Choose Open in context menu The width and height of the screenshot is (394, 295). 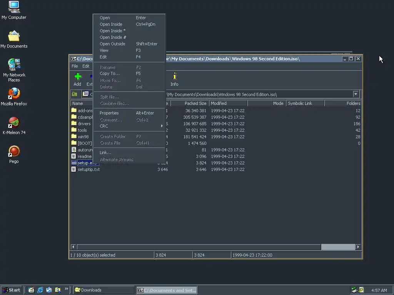129,18
